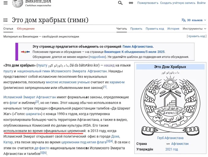The image size is (208, 157).
Task: Click footnote reference [3]
Action: point(108,141)
